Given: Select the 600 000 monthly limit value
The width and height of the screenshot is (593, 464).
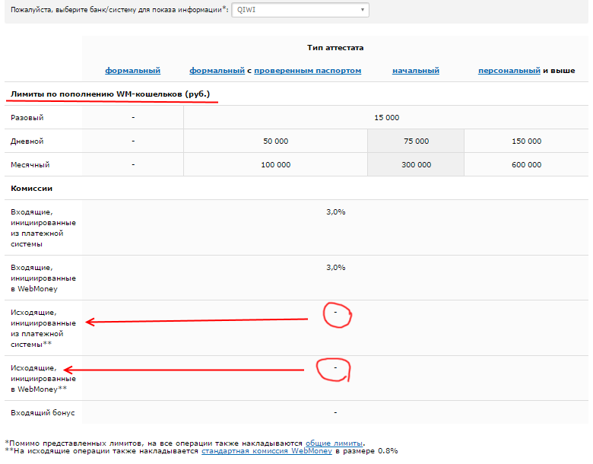Looking at the screenshot, I should tap(526, 164).
